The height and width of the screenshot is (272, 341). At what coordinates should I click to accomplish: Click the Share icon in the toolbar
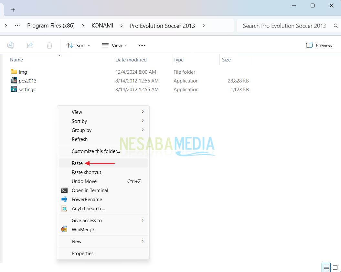tap(30, 45)
